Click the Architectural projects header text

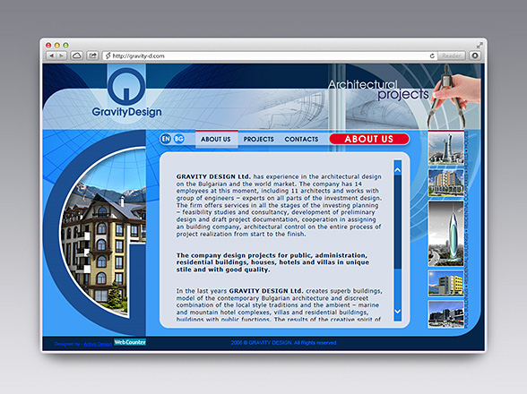(x=378, y=90)
